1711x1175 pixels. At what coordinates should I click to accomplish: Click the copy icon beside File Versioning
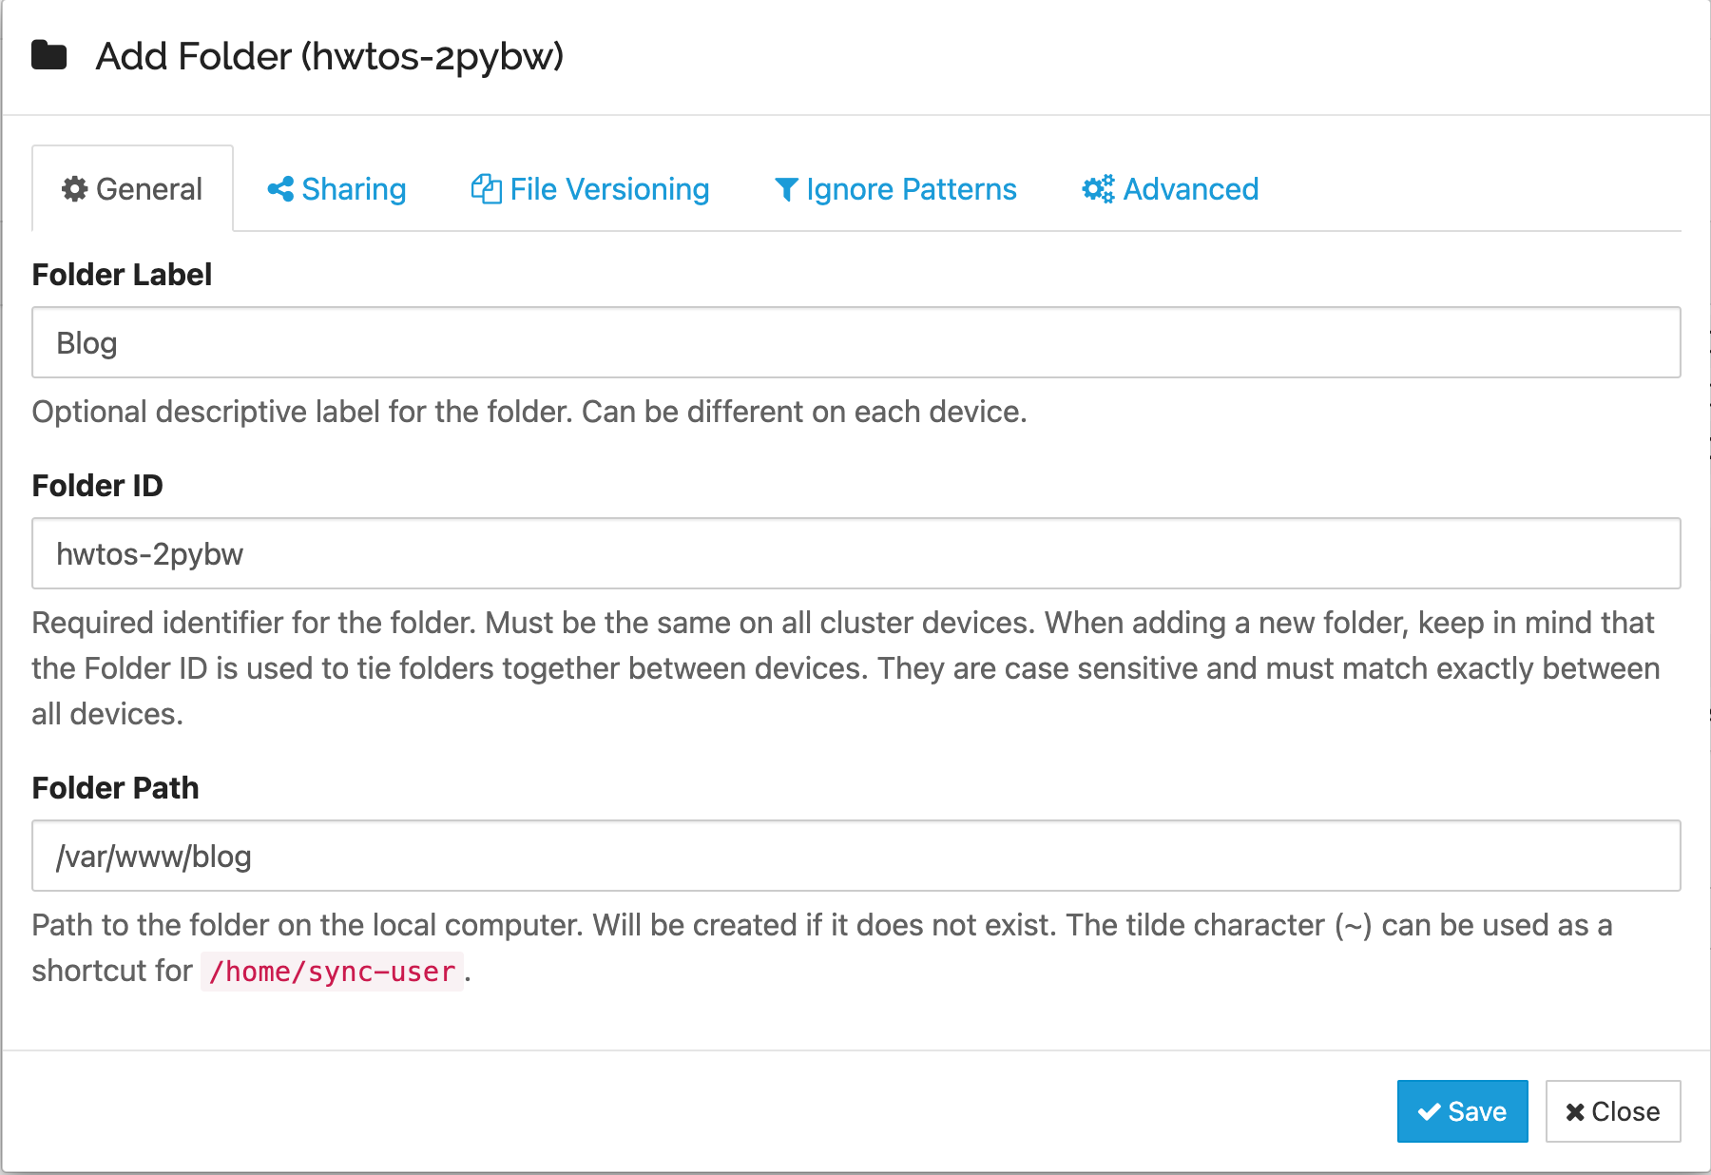tap(486, 189)
